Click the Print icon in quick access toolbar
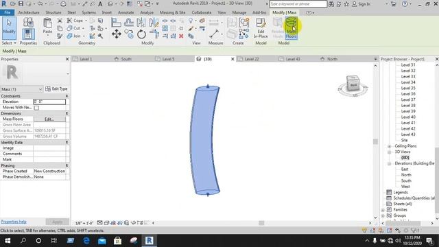The width and height of the screenshot is (439, 247). (63, 4)
